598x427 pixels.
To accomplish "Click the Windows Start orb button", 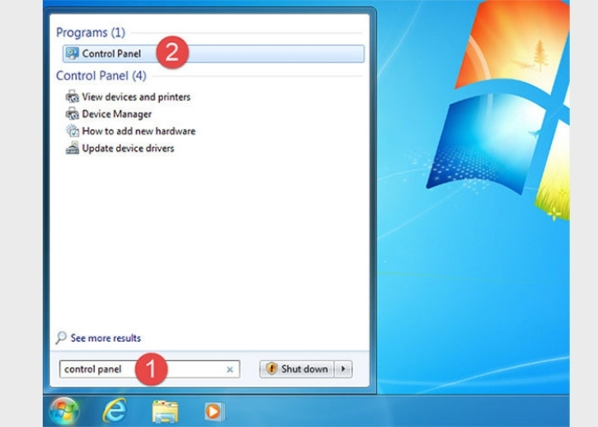I will (63, 411).
